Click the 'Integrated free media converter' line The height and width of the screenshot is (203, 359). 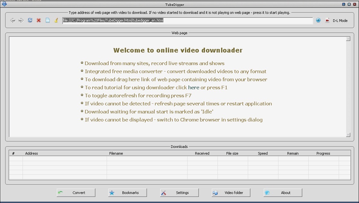[x=176, y=72]
